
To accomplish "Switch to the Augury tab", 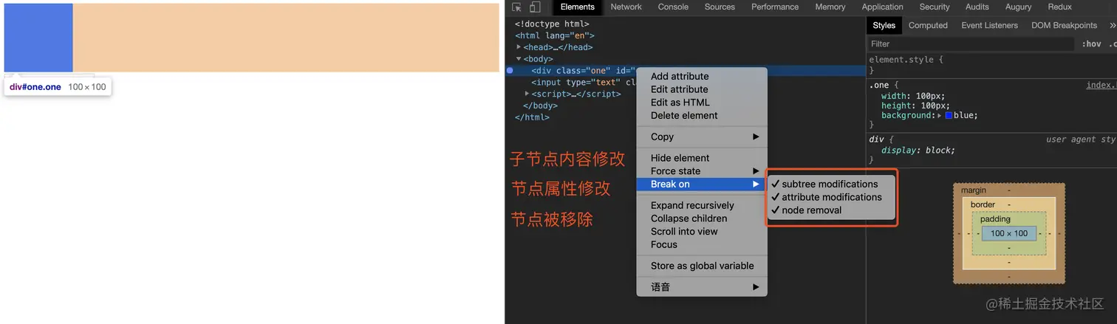I will click(x=1018, y=7).
